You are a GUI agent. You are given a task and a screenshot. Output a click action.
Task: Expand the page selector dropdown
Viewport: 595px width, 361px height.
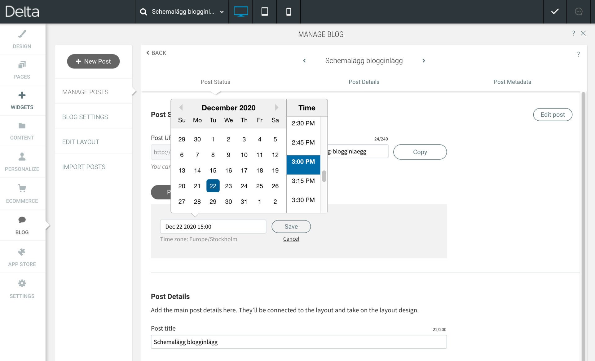(x=222, y=12)
